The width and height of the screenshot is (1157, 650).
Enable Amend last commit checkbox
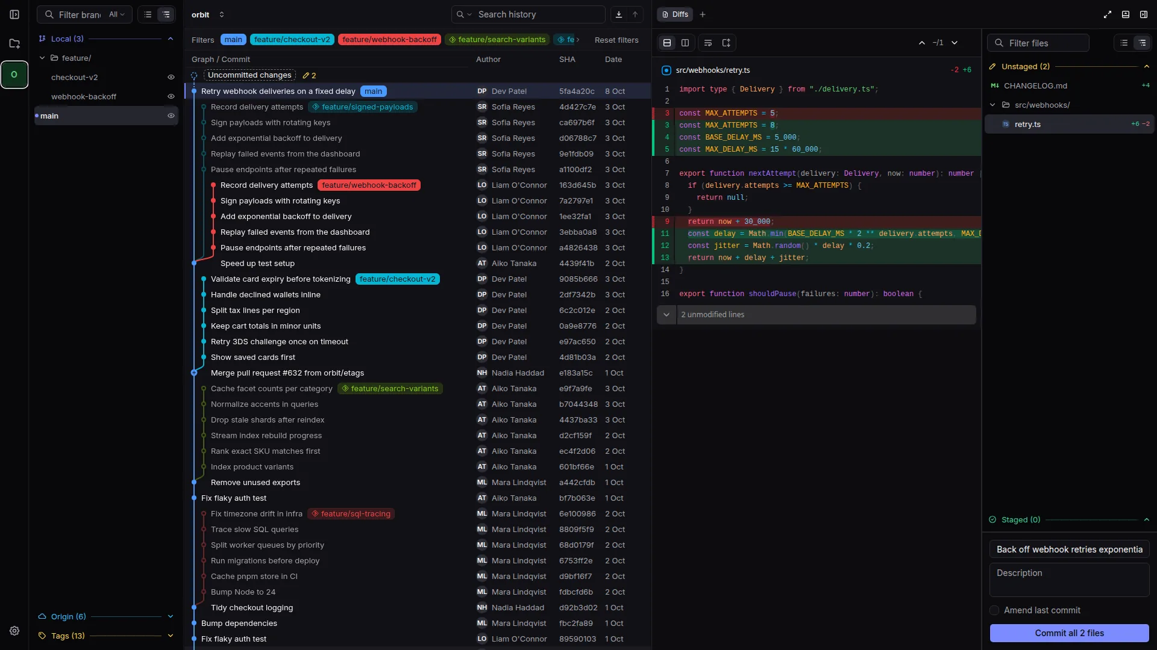pyautogui.click(x=994, y=610)
